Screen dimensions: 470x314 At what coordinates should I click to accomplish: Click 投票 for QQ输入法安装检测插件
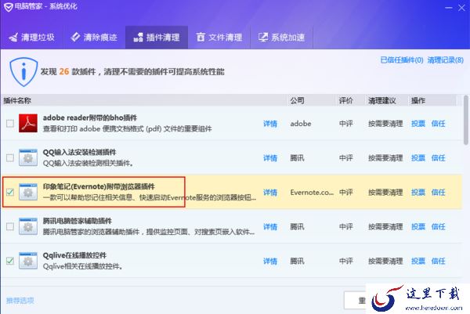[x=418, y=158]
